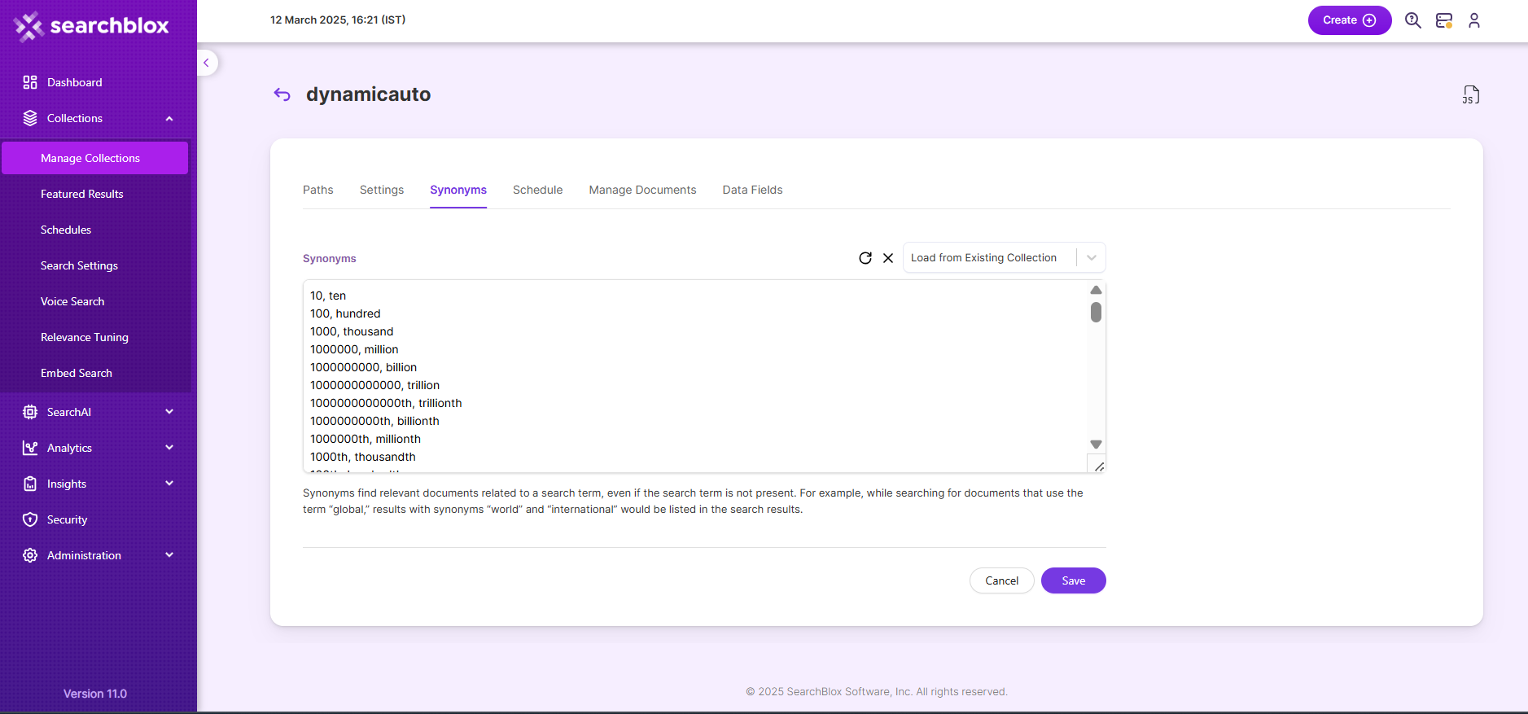Collapse the Collections menu chevron

coord(169,119)
